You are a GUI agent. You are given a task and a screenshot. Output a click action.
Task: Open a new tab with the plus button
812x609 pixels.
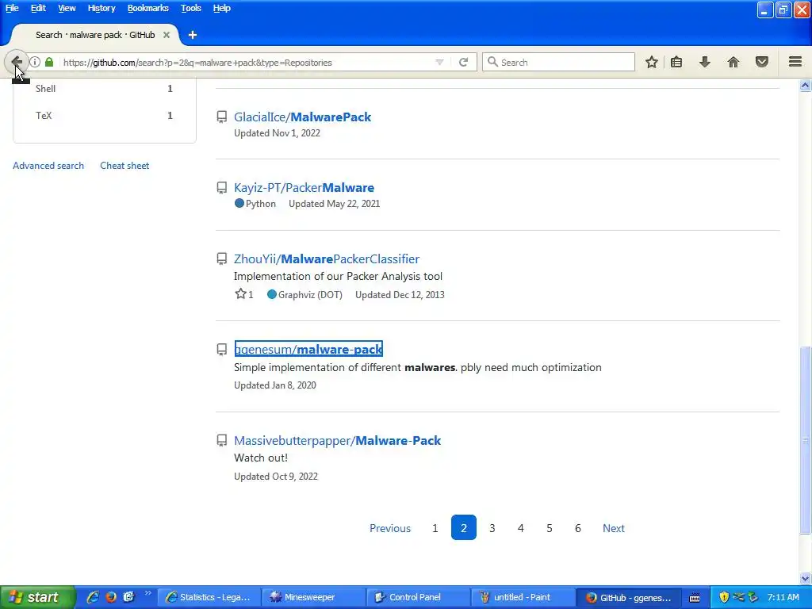pyautogui.click(x=193, y=35)
